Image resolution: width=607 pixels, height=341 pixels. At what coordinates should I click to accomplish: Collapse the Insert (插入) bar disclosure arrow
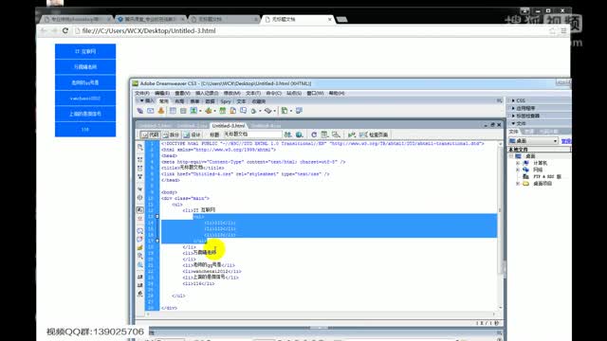(x=141, y=101)
